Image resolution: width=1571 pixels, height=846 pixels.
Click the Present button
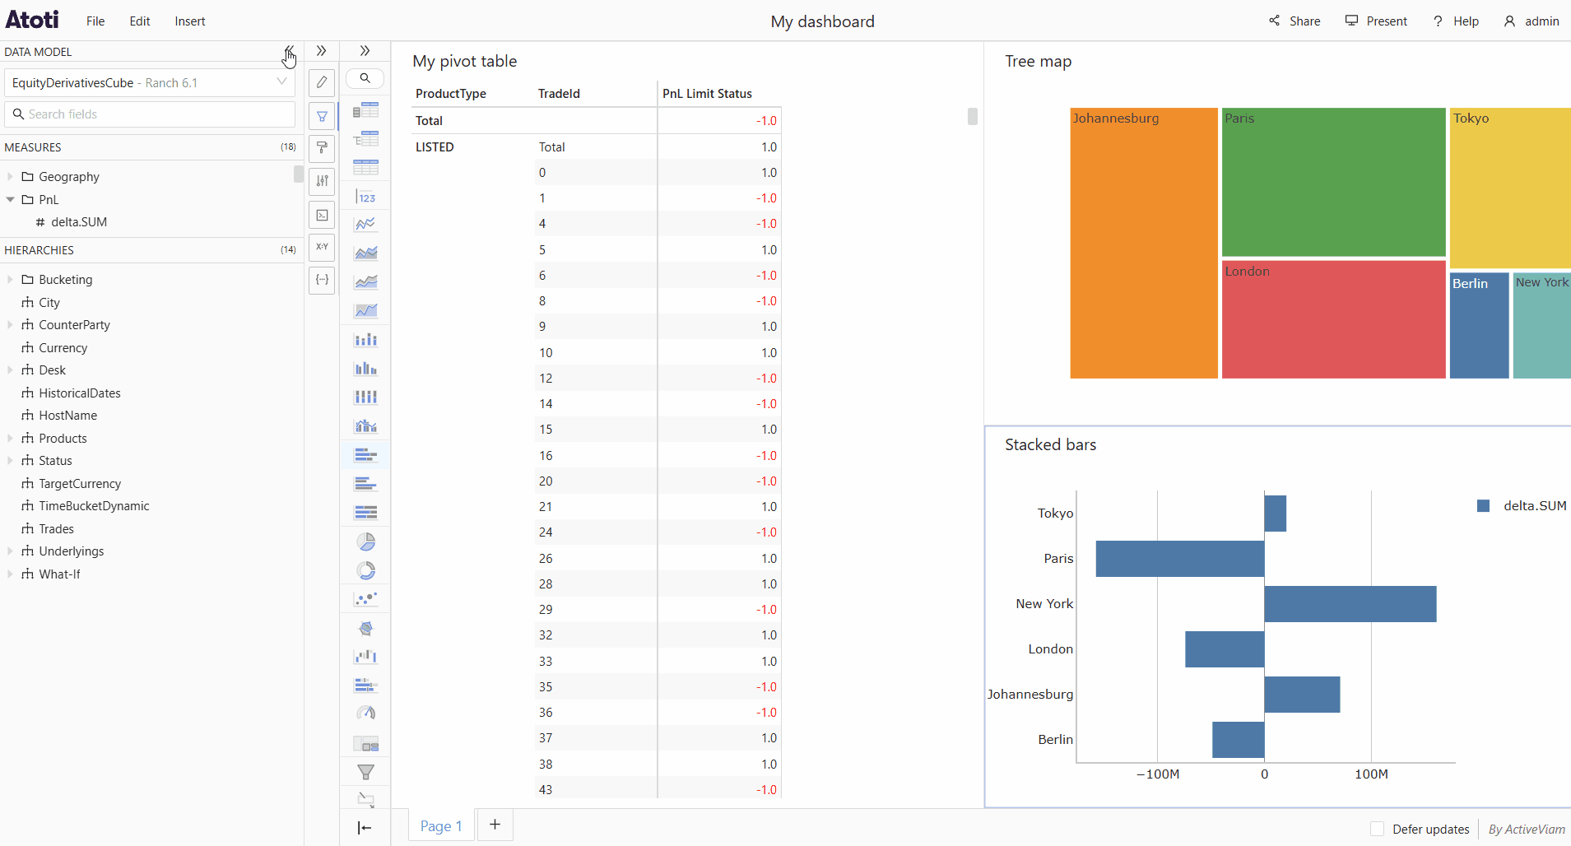coord(1376,21)
